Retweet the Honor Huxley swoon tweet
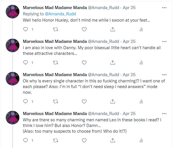The height and width of the screenshot is (148, 173). [x=55, y=29]
